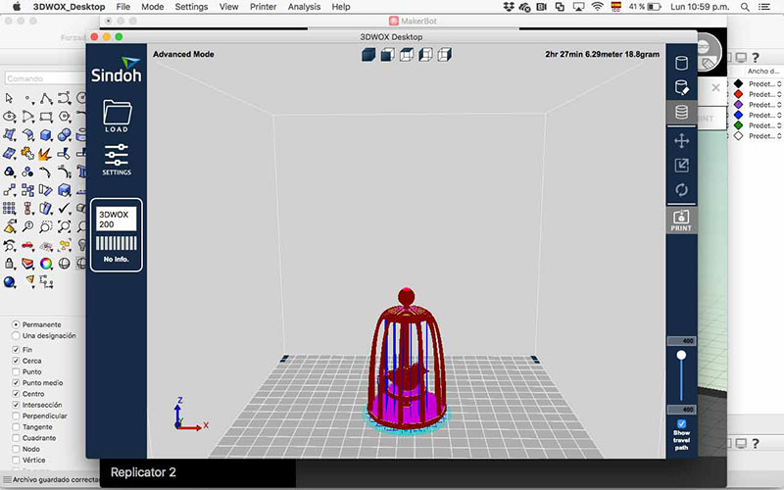
Task: Open the Settings menu in menu bar
Action: (x=191, y=7)
